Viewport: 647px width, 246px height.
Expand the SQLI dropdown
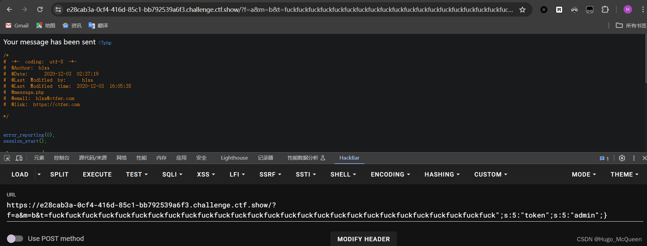pyautogui.click(x=172, y=175)
